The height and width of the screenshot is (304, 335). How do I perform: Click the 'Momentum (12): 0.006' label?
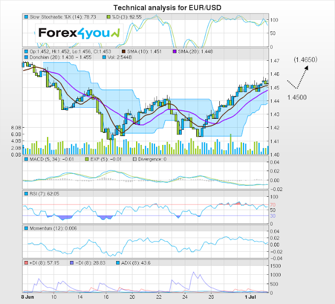(53, 228)
